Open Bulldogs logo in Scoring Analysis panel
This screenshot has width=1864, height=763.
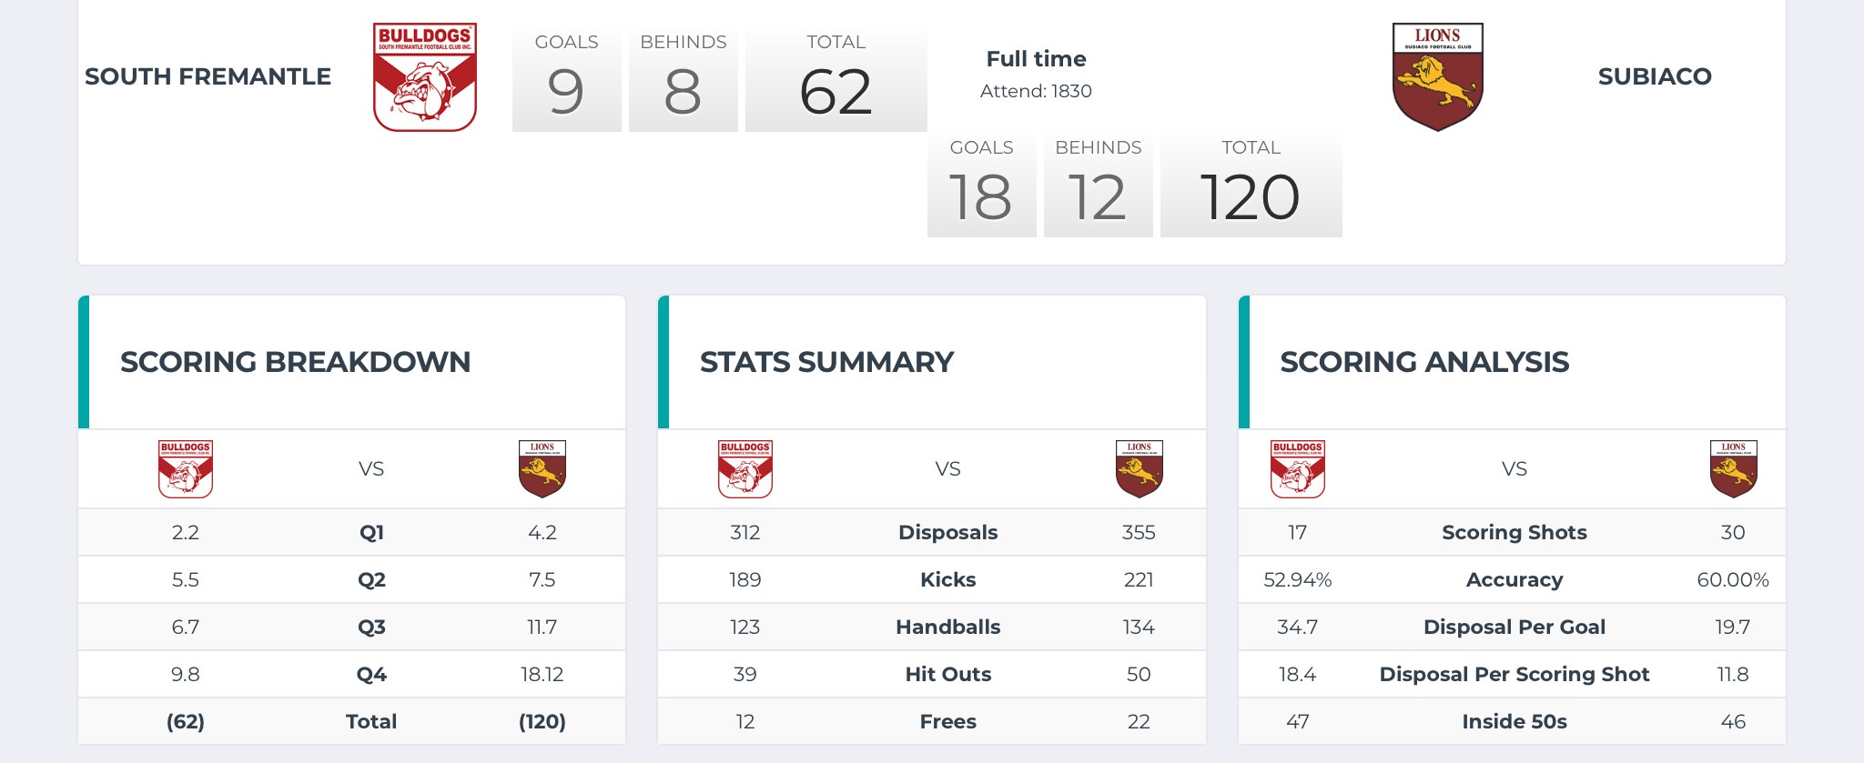1298,469
